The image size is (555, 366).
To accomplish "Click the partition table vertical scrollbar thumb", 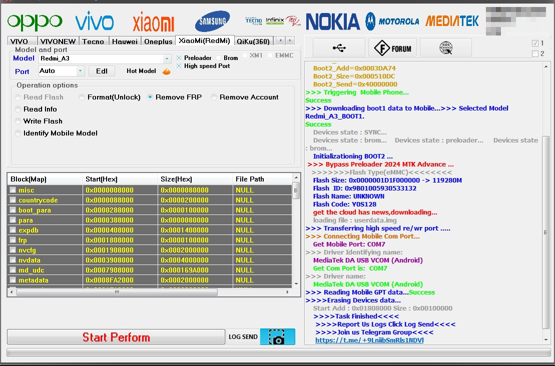I will (296, 190).
